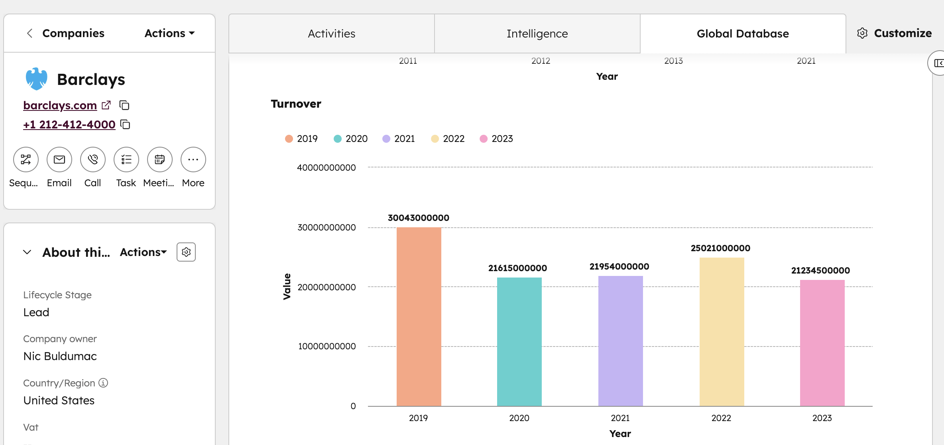This screenshot has width=944, height=445.
Task: Click the 2020 turnover bar
Action: coord(519,342)
